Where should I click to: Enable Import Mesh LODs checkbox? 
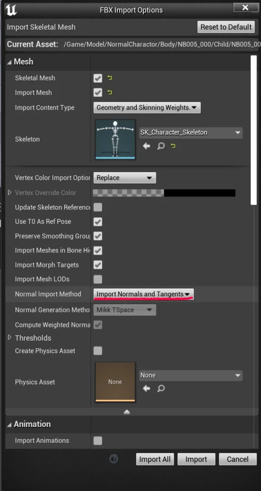pos(98,279)
